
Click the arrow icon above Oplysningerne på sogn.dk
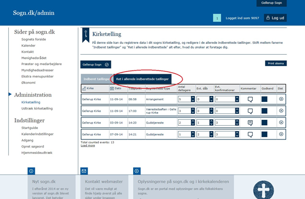coord(137,171)
